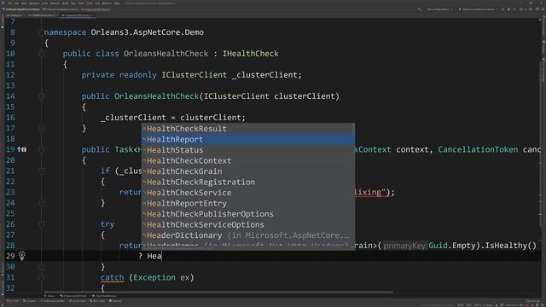The width and height of the screenshot is (546, 307).
Task: Click the _clusterClient field on line 12
Action: coord(264,75)
